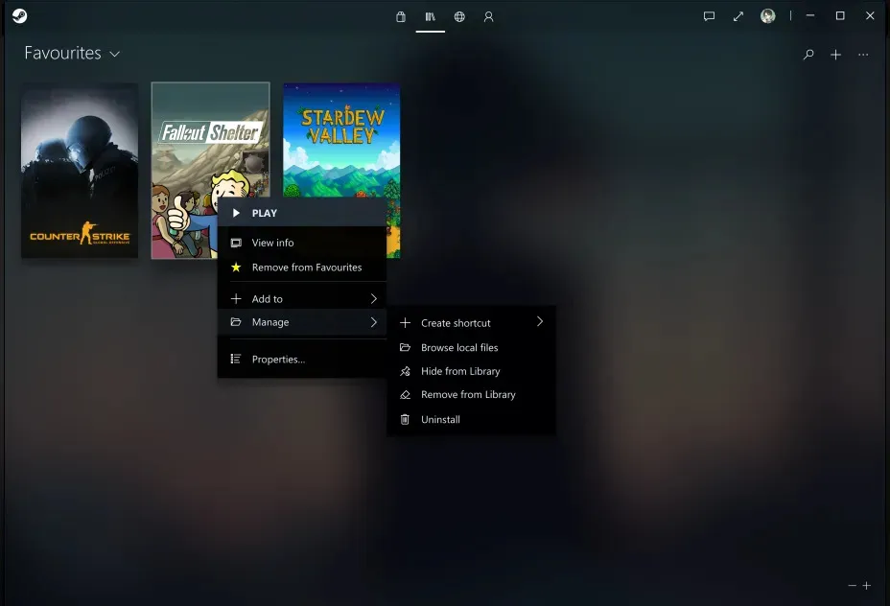Viewport: 890px width, 606px height.
Task: Select the Library books icon
Action: [430, 16]
